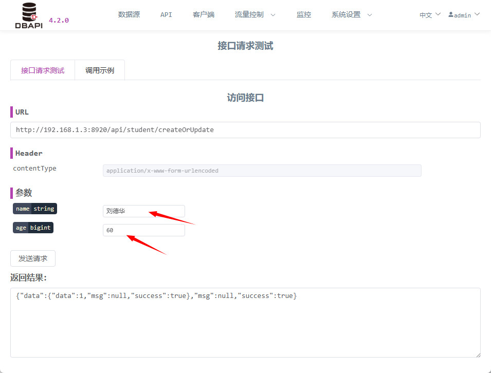Click the name string parameter tag
The height and width of the screenshot is (373, 491).
pyautogui.click(x=35, y=209)
